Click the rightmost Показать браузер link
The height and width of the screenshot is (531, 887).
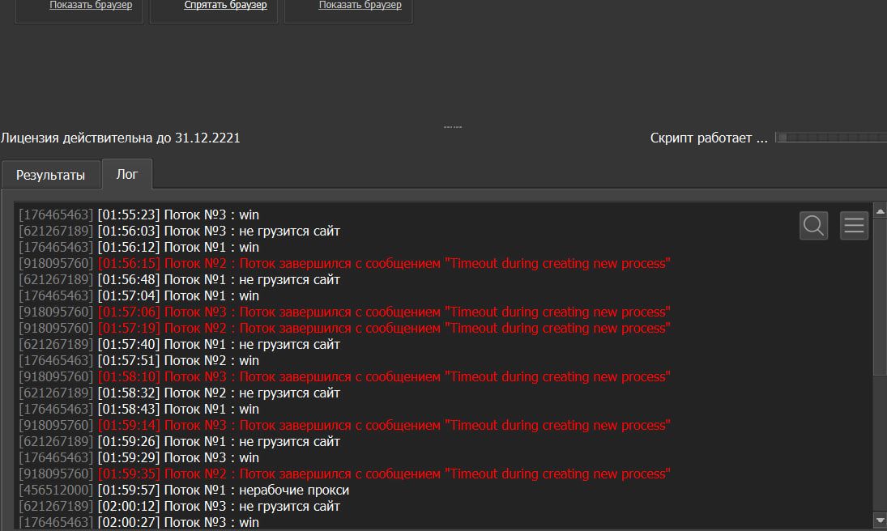[x=360, y=5]
